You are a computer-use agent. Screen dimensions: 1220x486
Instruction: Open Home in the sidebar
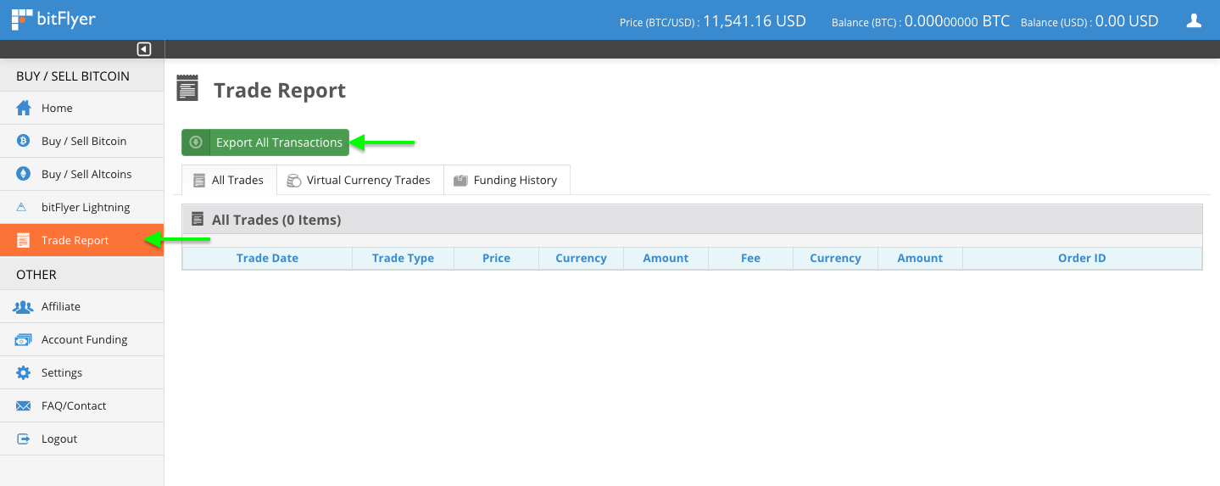(x=81, y=108)
